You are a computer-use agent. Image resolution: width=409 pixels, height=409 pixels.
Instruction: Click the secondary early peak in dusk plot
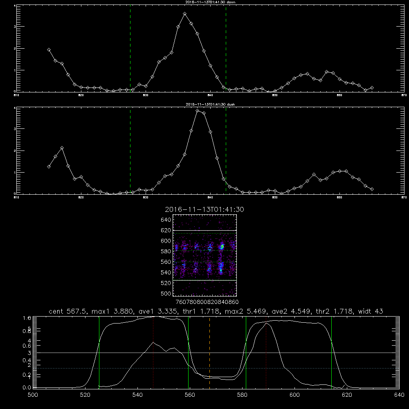(62, 148)
